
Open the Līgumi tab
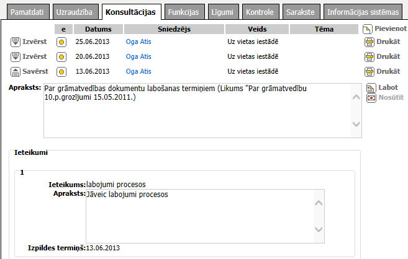click(221, 12)
